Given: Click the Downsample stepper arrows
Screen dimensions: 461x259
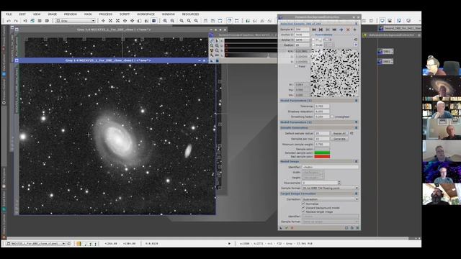Looking at the screenshot, I should pyautogui.click(x=339, y=183).
